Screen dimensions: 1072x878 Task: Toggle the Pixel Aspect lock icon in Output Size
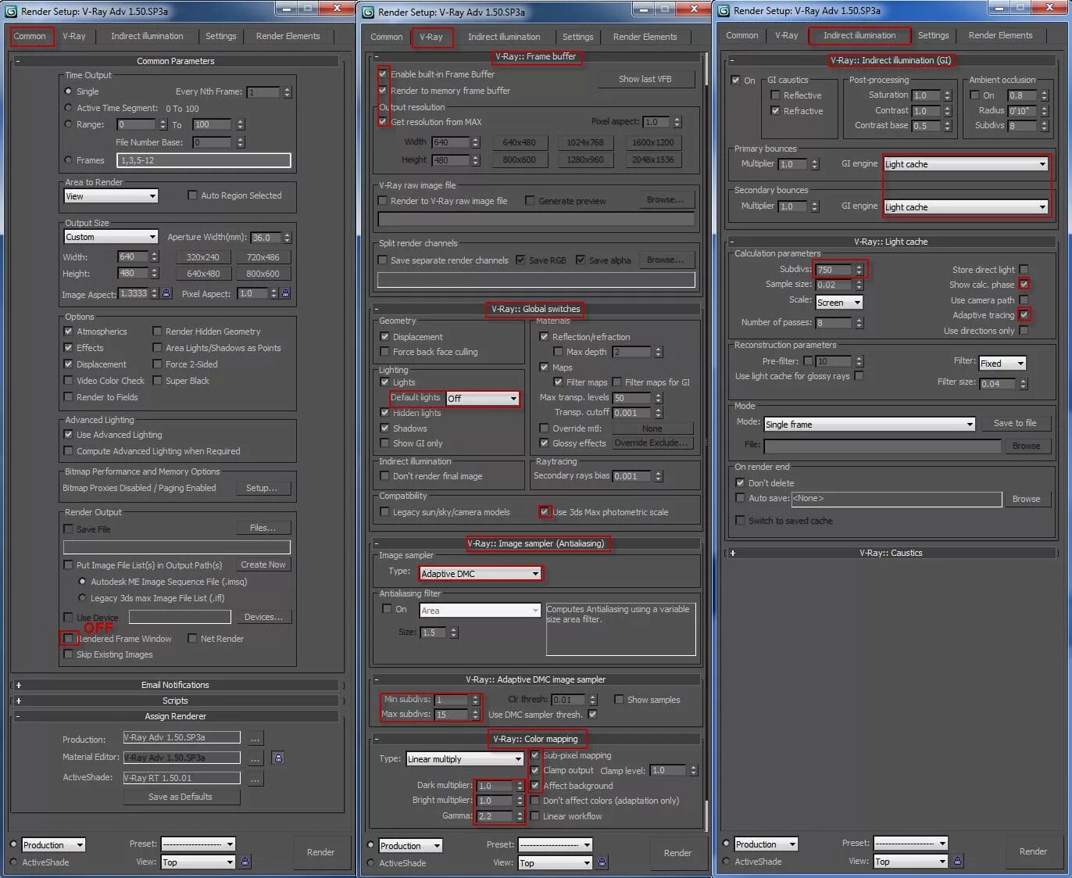tap(285, 293)
